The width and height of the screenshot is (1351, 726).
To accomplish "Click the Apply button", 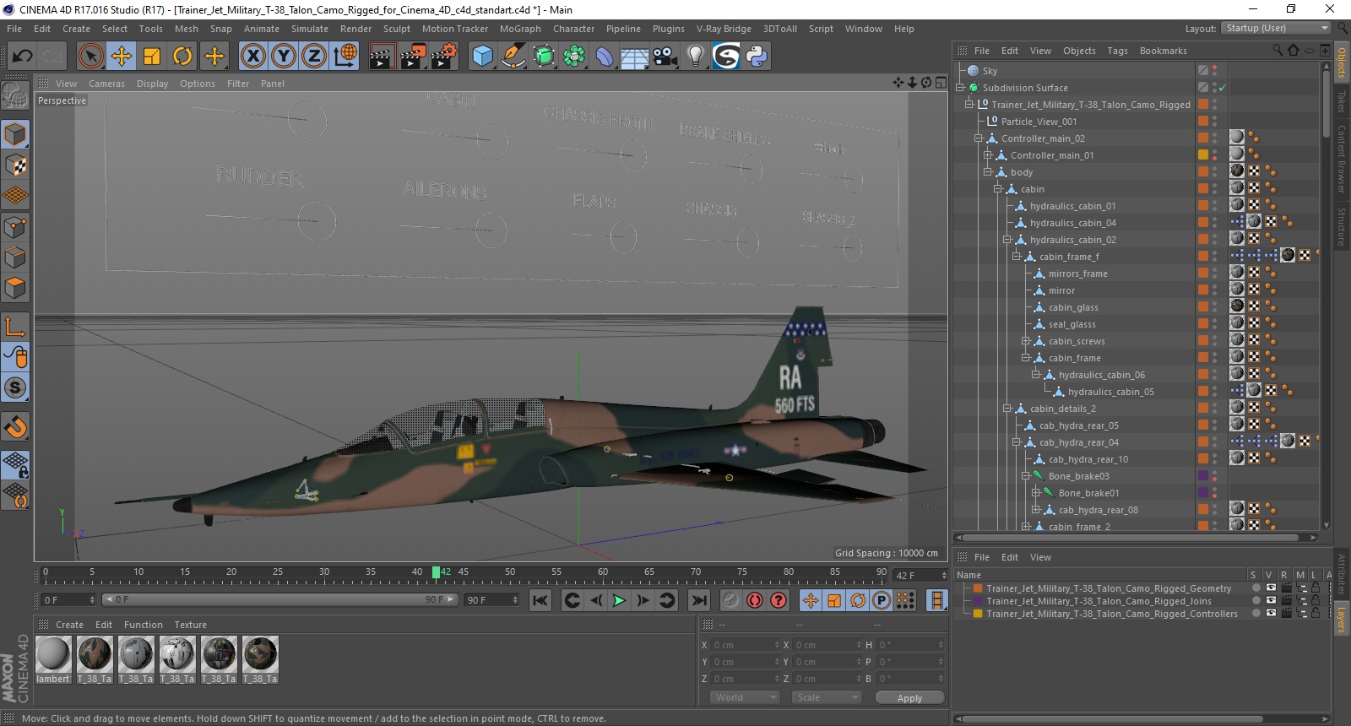I will (909, 697).
